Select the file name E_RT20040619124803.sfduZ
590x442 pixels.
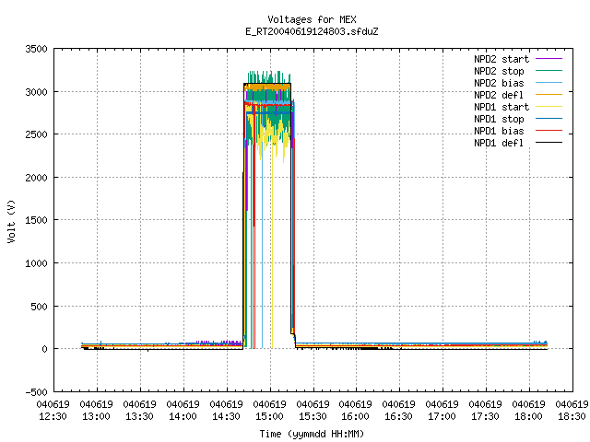click(x=312, y=31)
